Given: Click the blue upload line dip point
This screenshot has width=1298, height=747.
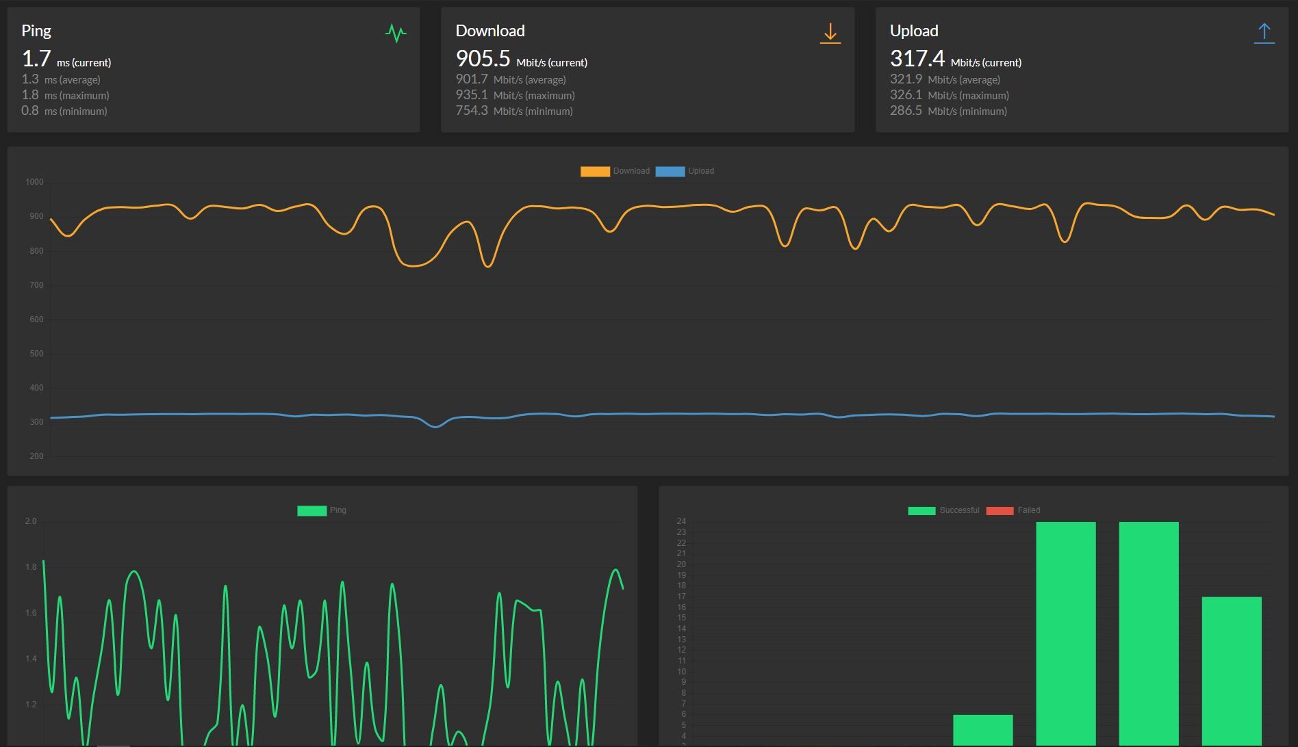Looking at the screenshot, I should click(x=435, y=427).
